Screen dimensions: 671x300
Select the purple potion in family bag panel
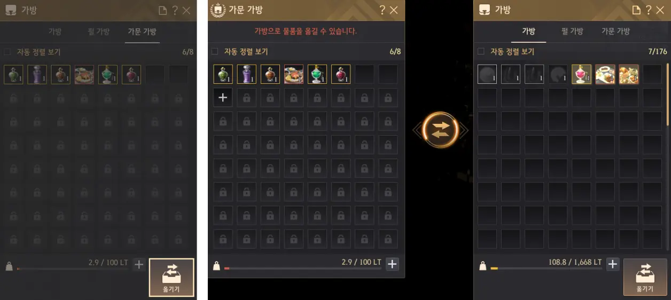(x=246, y=74)
